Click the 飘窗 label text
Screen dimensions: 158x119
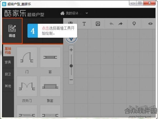click(x=50, y=101)
